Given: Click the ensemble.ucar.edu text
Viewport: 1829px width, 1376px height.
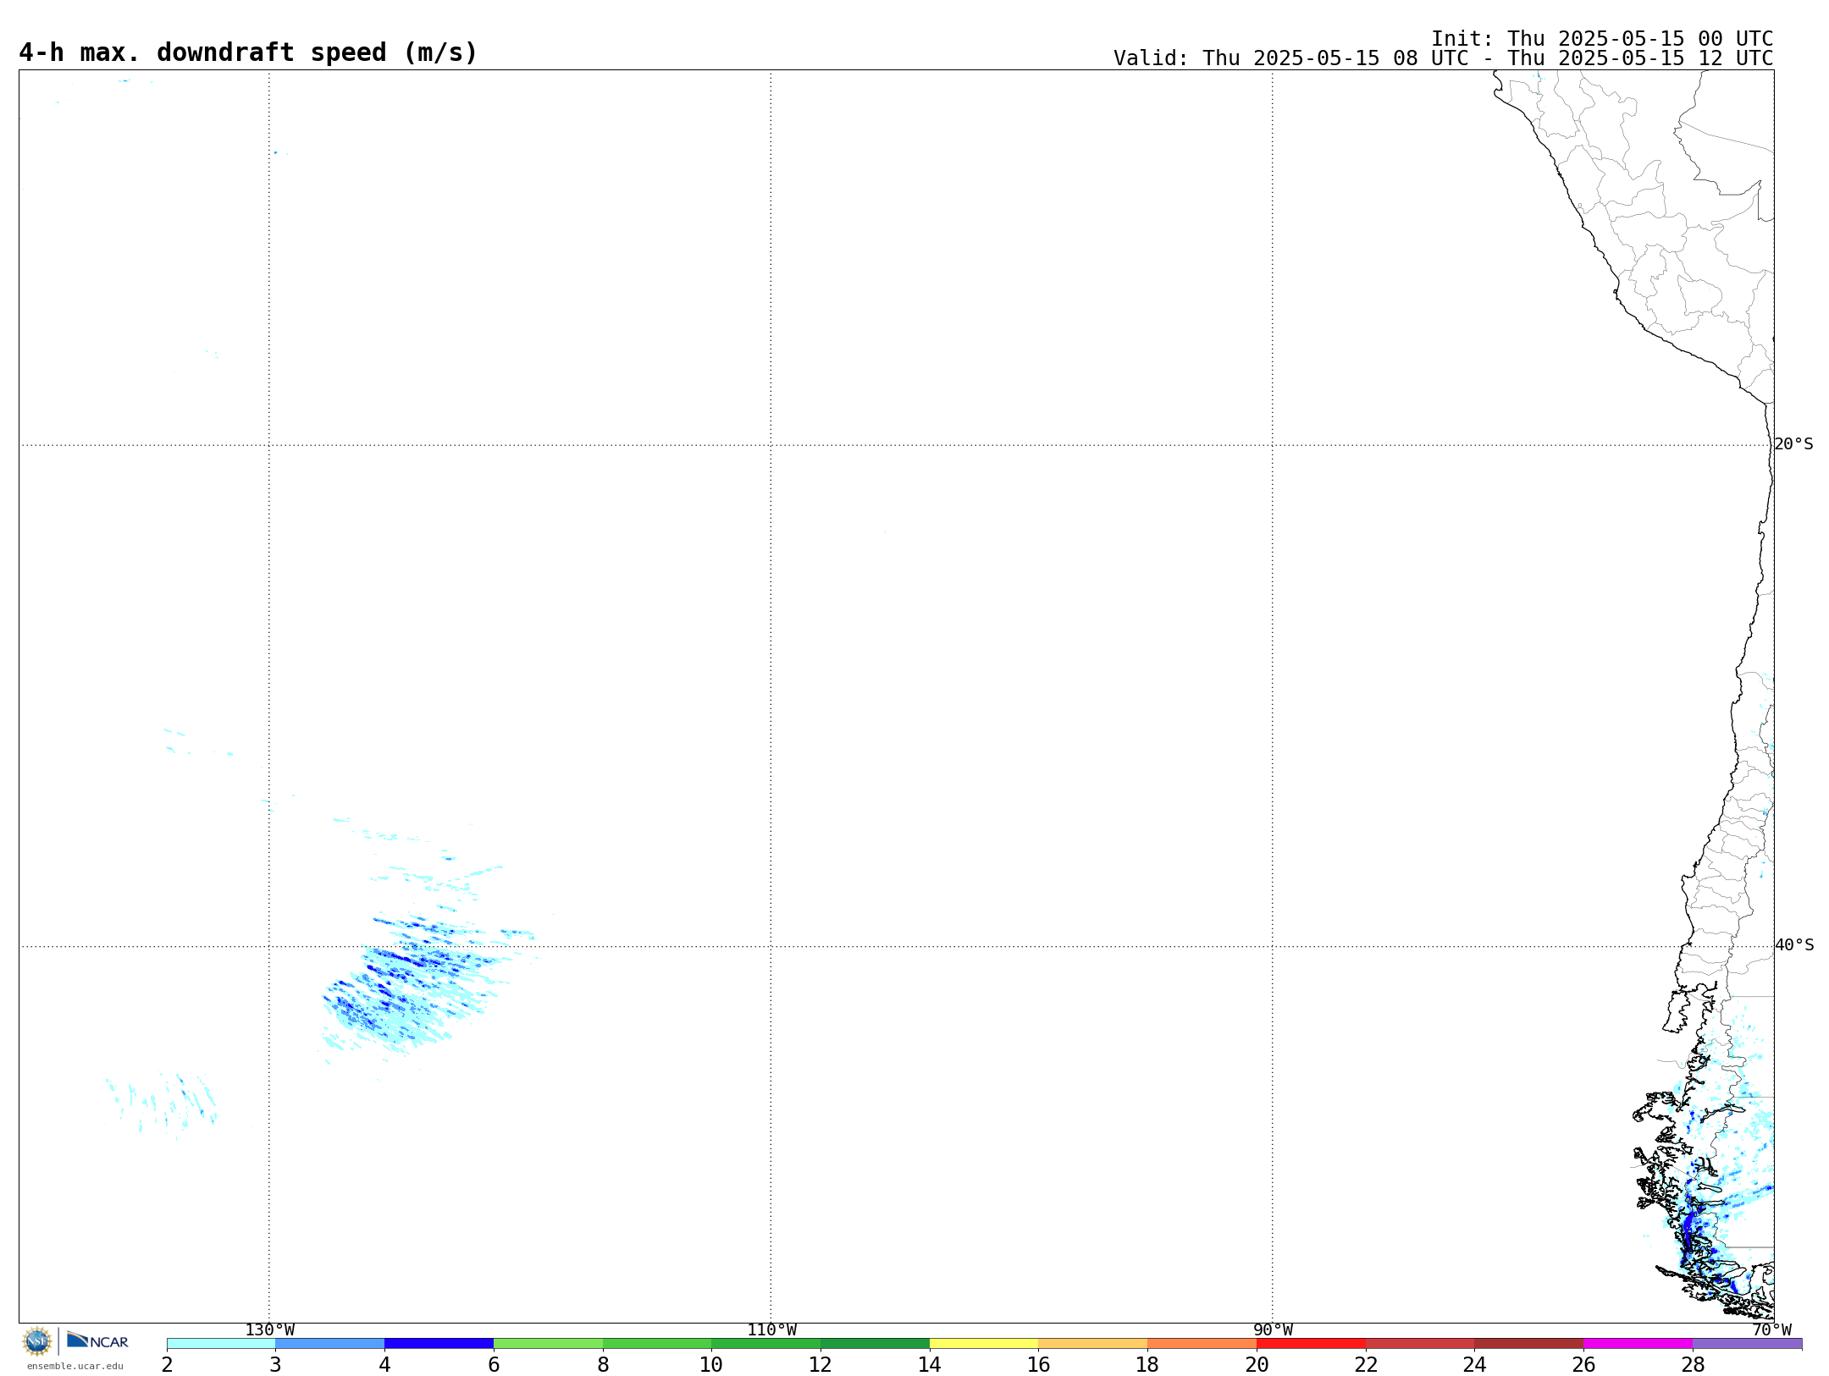Looking at the screenshot, I should [x=75, y=1366].
